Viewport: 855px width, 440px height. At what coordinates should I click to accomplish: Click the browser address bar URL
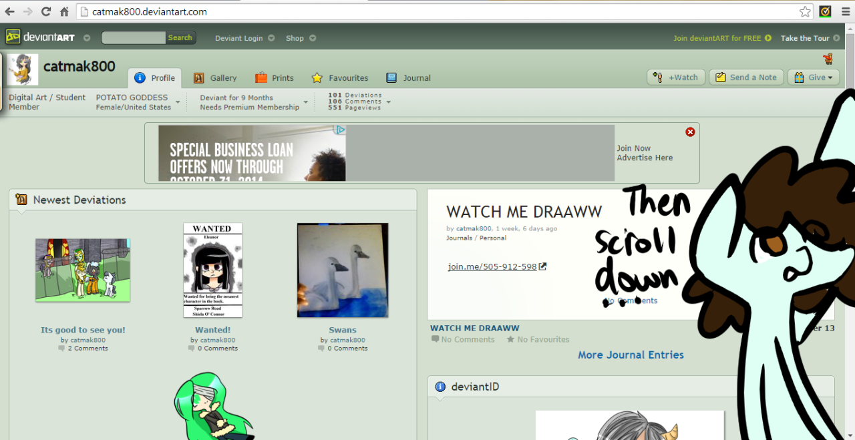[x=149, y=11]
